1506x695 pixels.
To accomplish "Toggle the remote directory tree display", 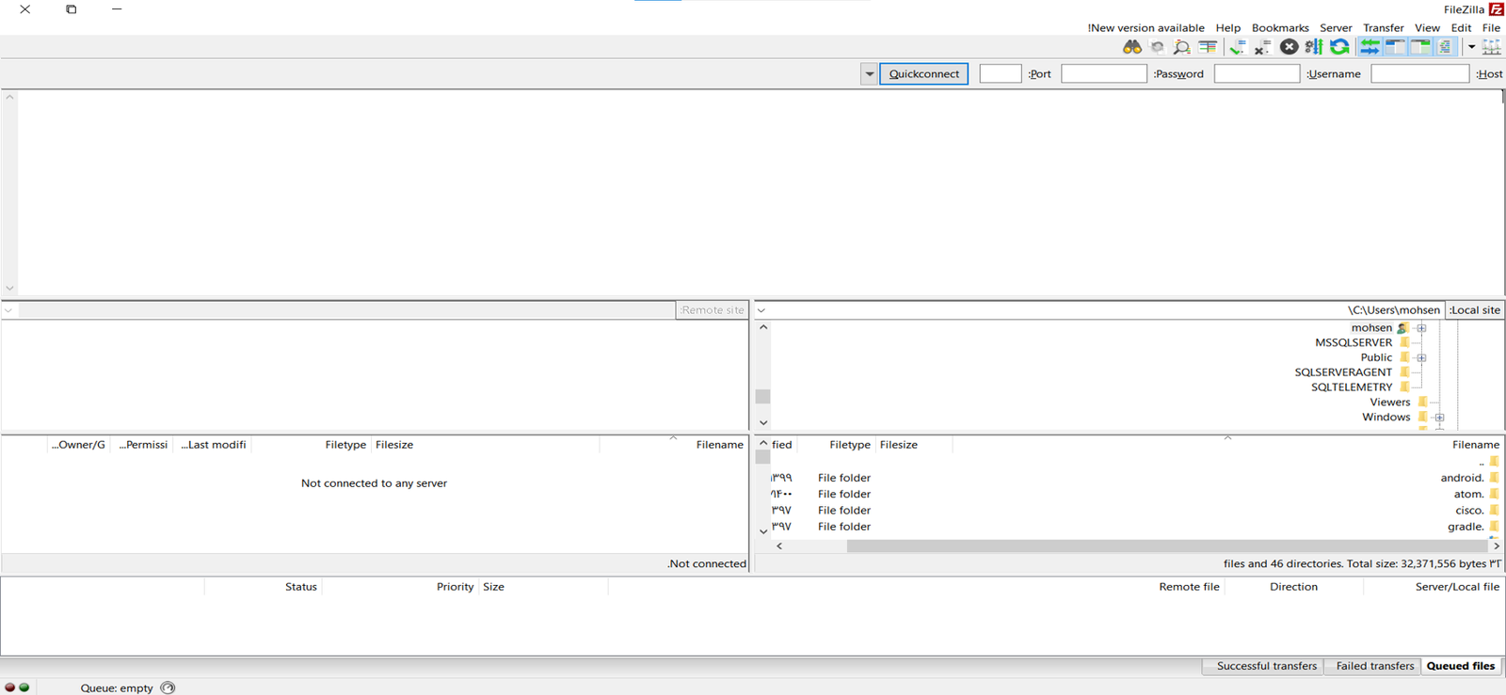I will click(x=1395, y=47).
